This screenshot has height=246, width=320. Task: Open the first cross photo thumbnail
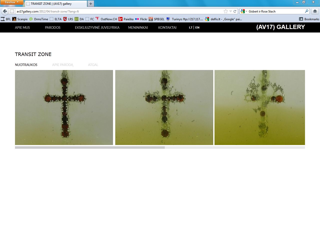pyautogui.click(x=64, y=107)
